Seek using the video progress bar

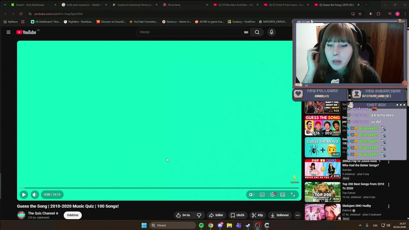[x=159, y=188]
